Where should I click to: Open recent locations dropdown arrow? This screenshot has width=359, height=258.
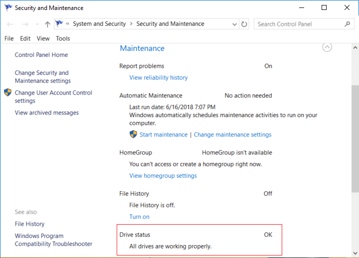click(x=37, y=24)
